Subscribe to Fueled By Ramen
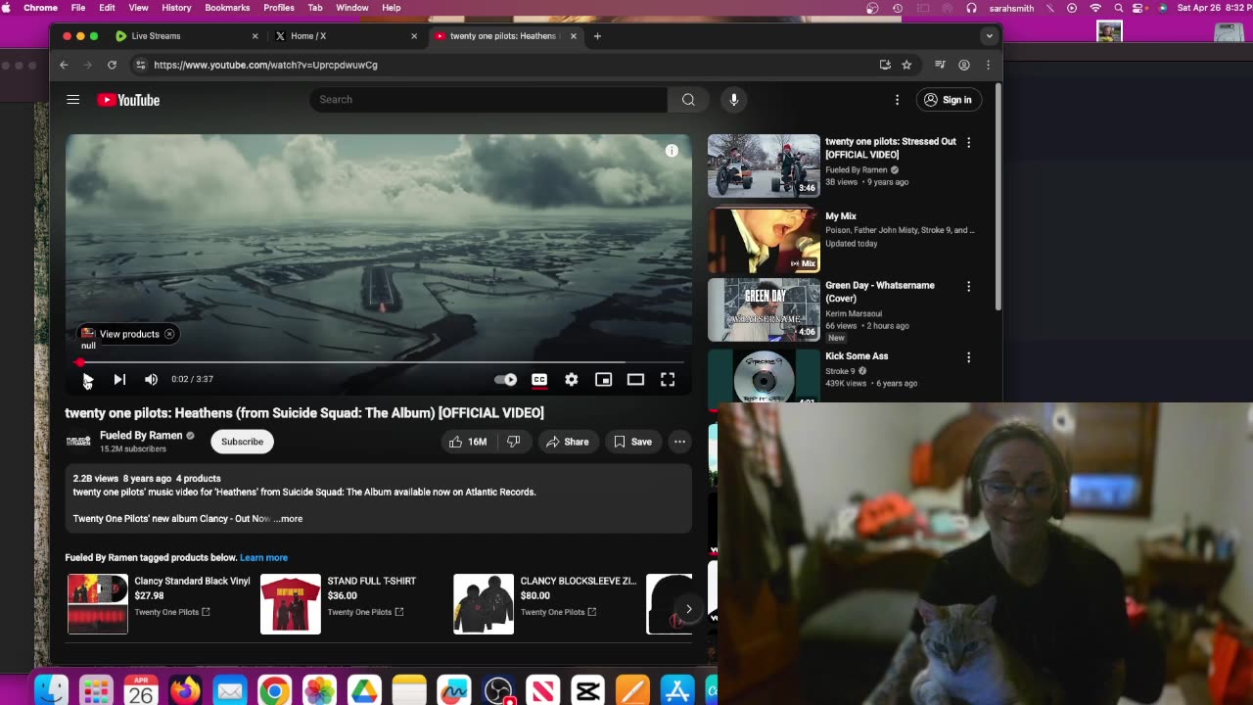Screen dimensions: 1253x705 click(242, 442)
